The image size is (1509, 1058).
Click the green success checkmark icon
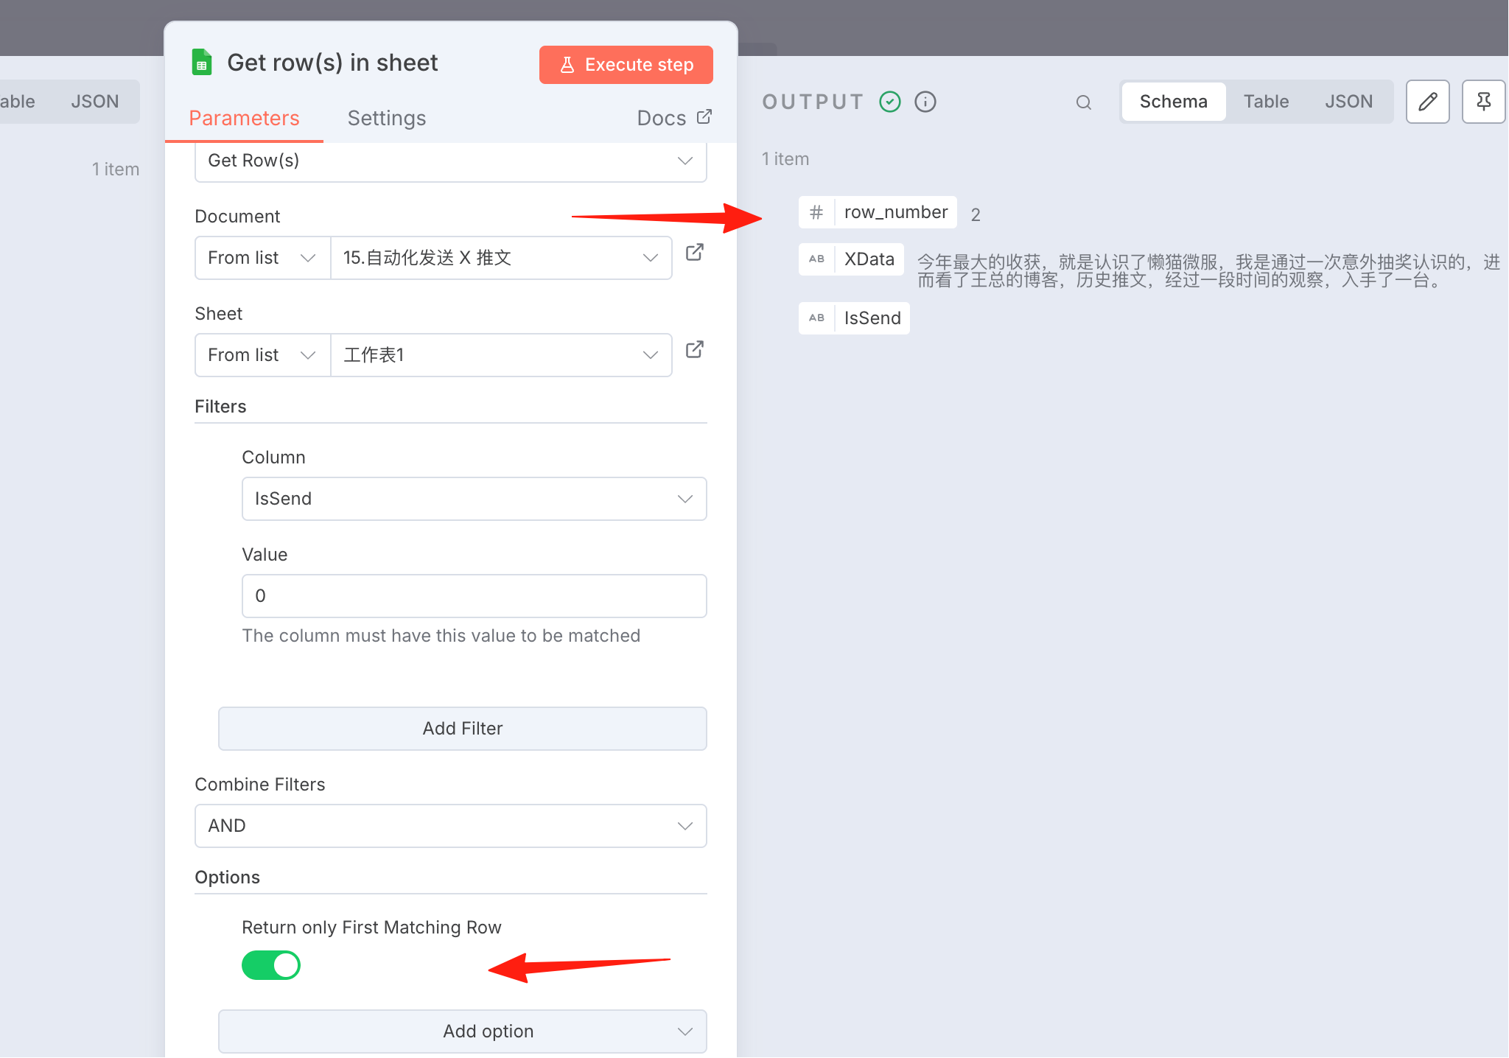coord(890,102)
